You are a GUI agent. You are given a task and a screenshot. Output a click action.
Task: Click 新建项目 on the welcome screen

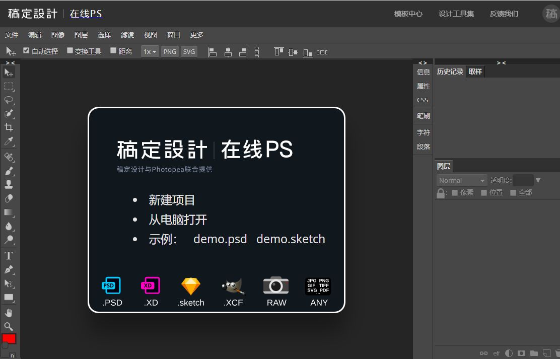(172, 200)
